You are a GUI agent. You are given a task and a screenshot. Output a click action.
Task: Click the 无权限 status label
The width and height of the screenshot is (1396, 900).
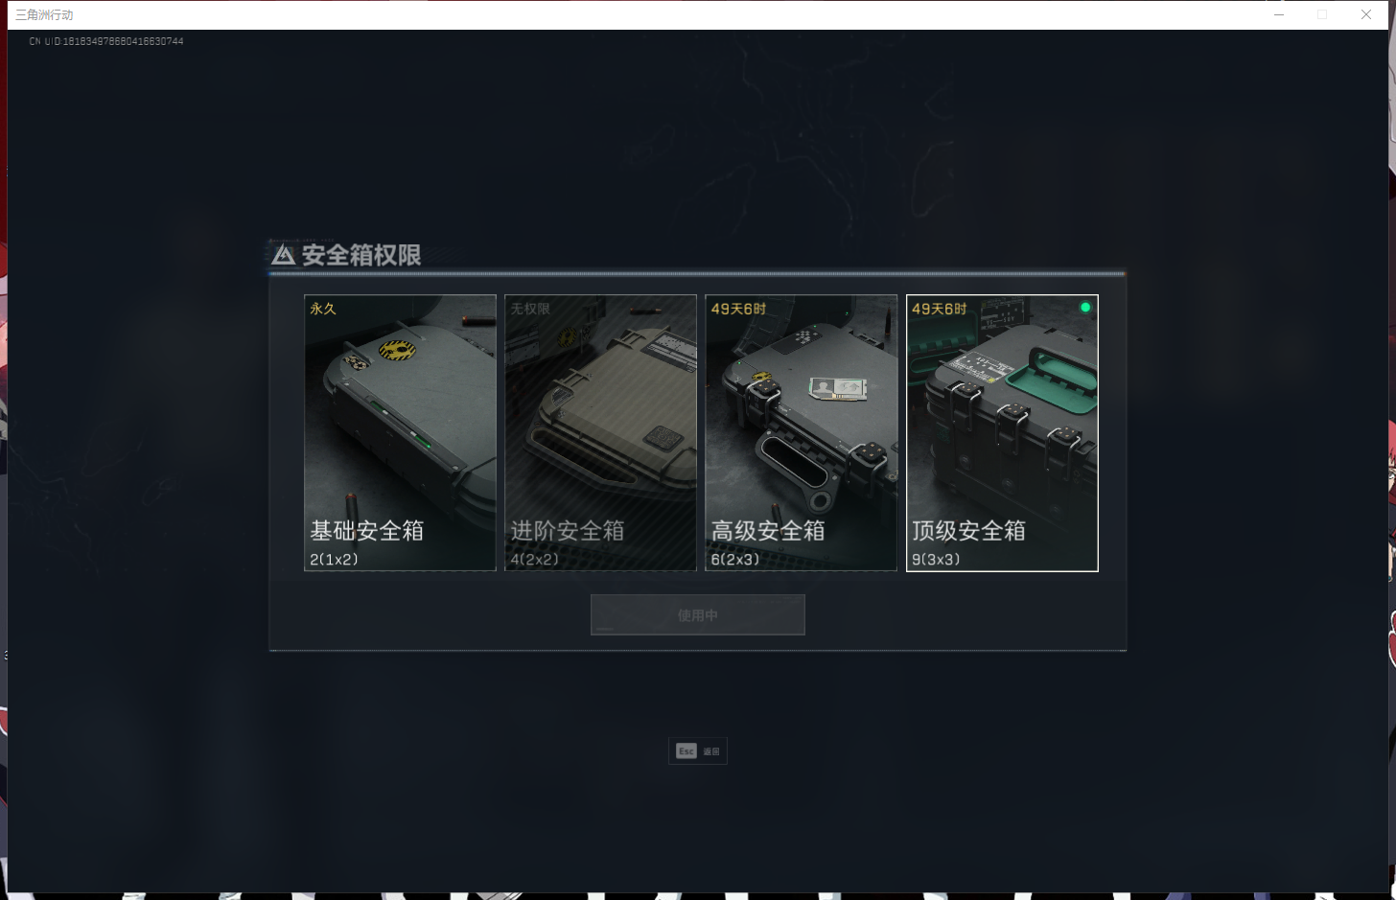point(530,309)
